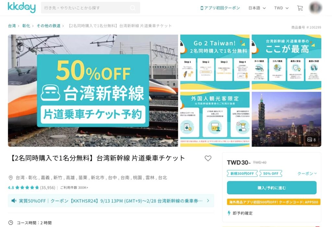Open その他の鉄道 breadcrumb category
The height and width of the screenshot is (227, 332).
[49, 26]
